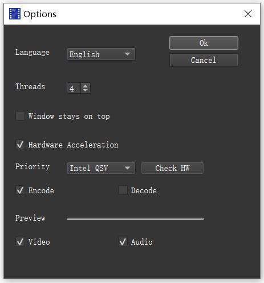Image resolution: width=264 pixels, height=283 pixels.
Task: Click the Hardware Acceleration label text
Action: [x=73, y=145]
